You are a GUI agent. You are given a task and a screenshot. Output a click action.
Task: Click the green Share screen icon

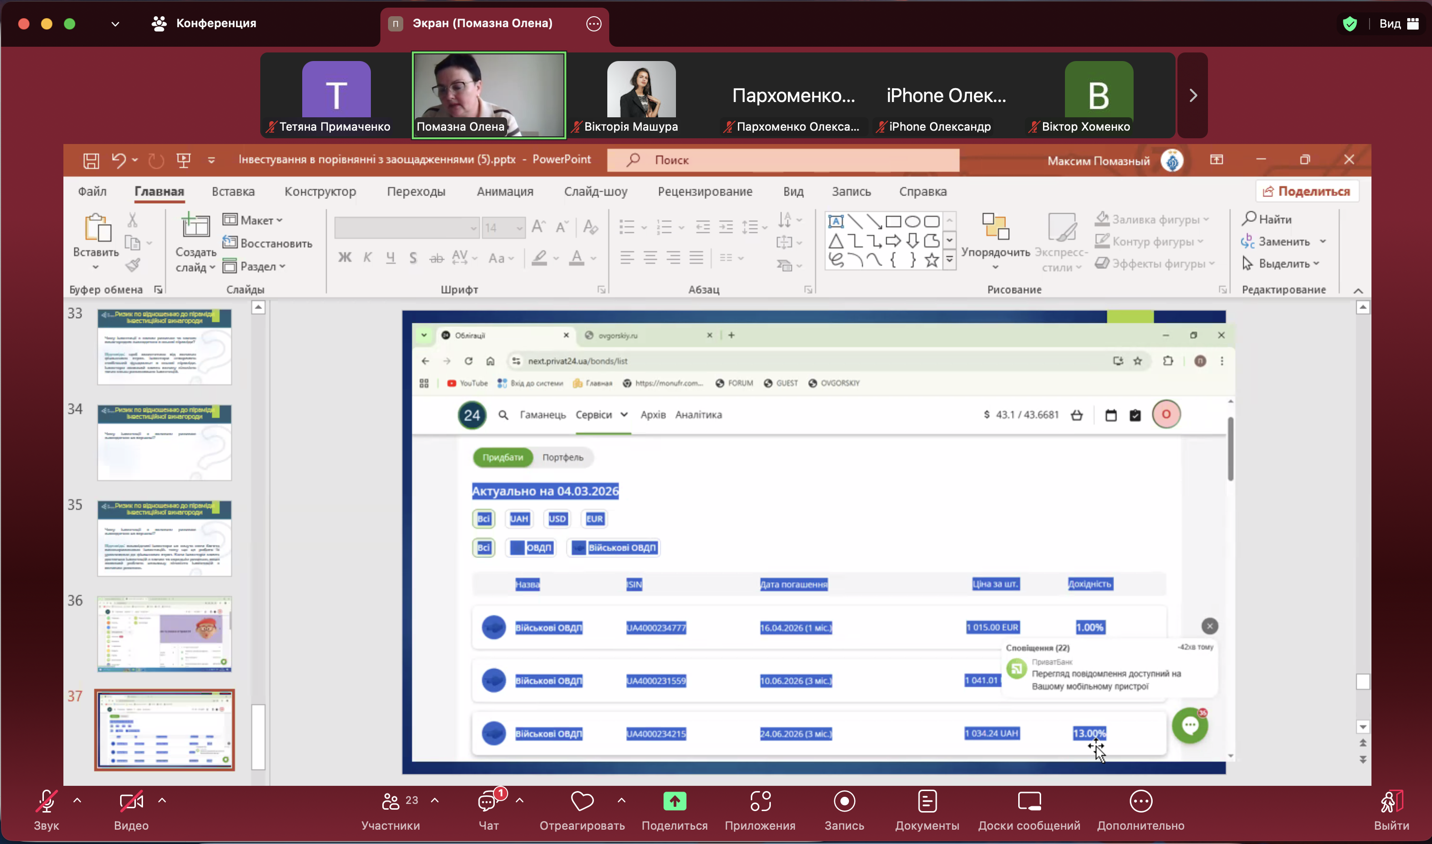coord(674,802)
